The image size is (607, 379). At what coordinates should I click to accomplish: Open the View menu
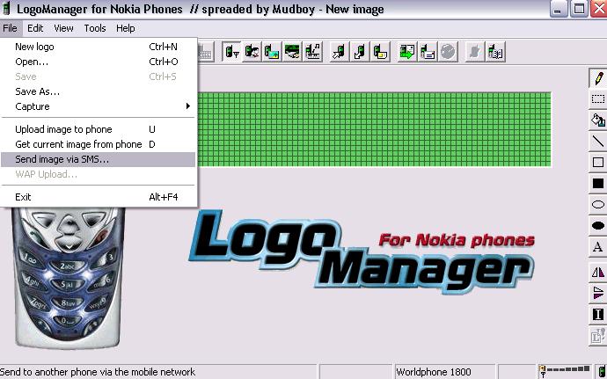[x=63, y=28]
